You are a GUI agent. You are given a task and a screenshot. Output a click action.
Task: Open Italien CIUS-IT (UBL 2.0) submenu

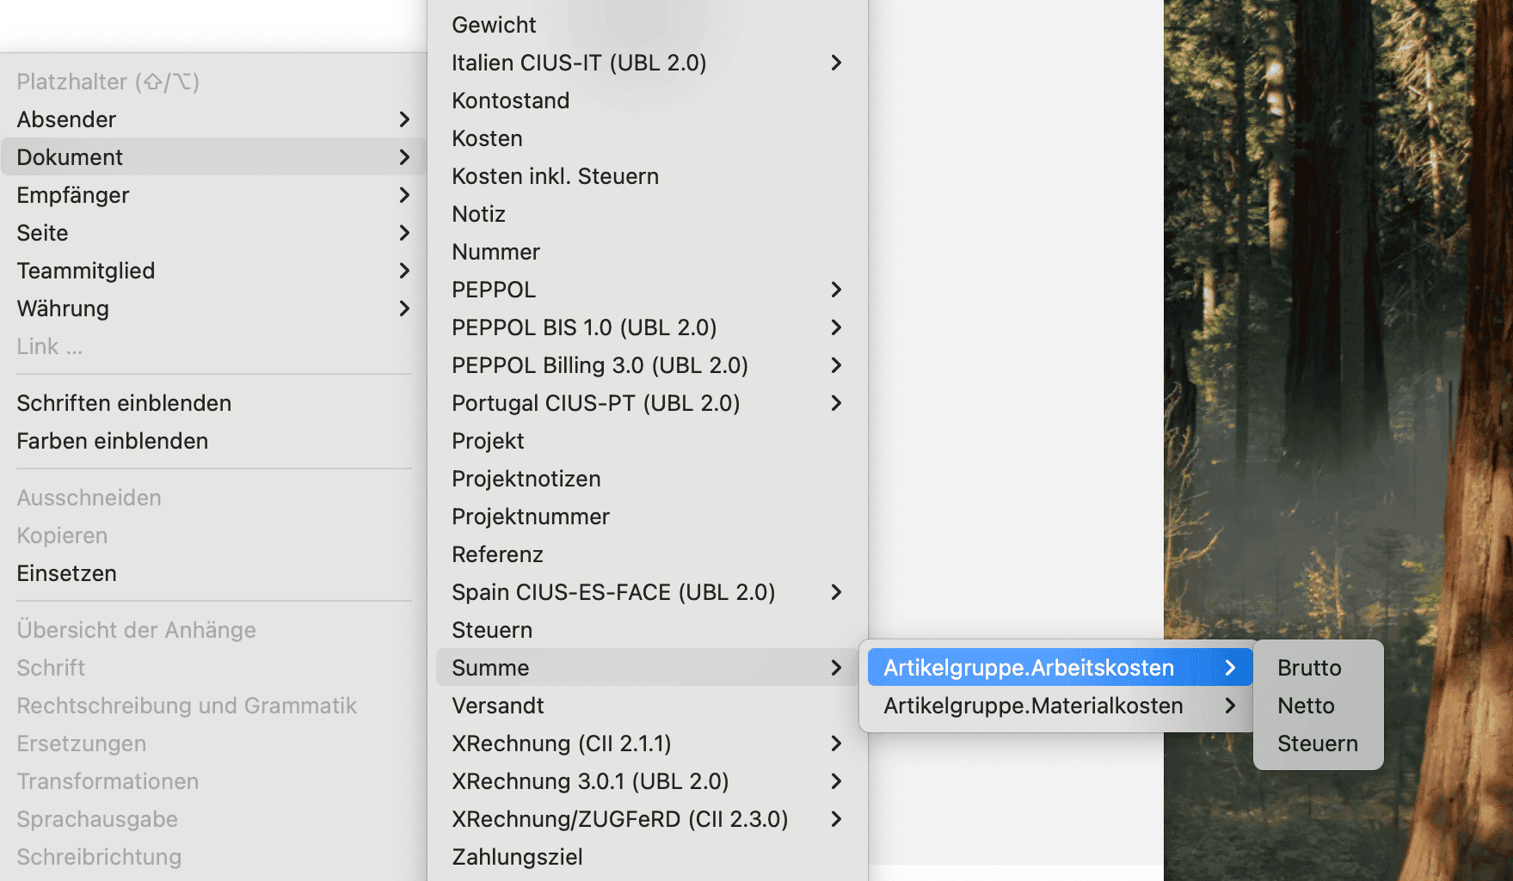[x=647, y=63]
